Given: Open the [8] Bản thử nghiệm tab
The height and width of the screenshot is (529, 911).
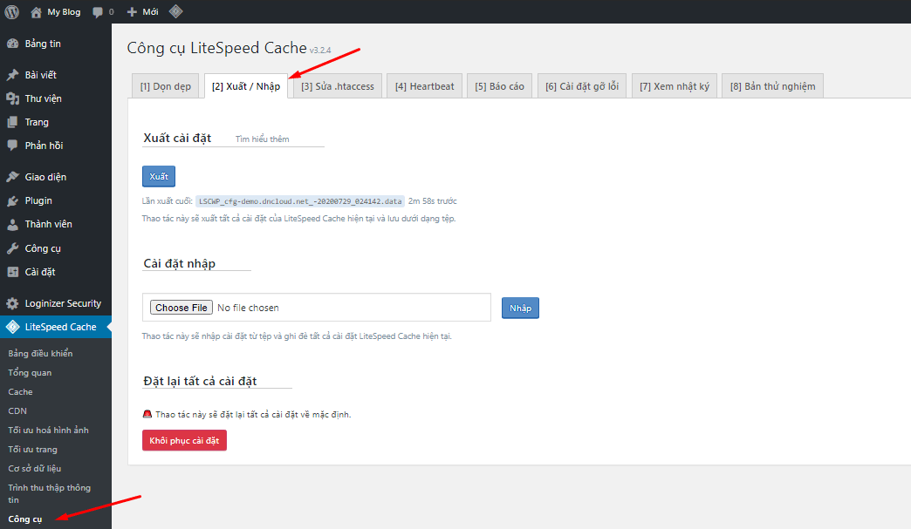Looking at the screenshot, I should coord(773,86).
